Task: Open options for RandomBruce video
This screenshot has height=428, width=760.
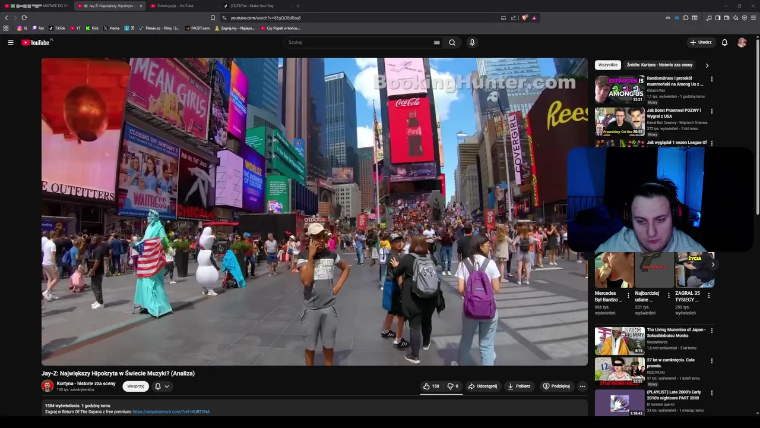Action: pos(712,78)
